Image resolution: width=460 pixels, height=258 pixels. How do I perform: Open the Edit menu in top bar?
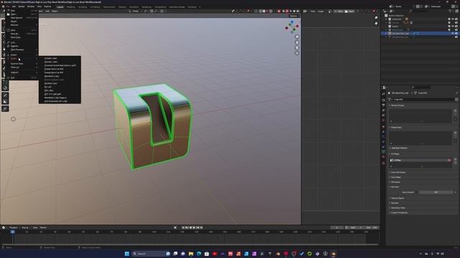coord(14,6)
